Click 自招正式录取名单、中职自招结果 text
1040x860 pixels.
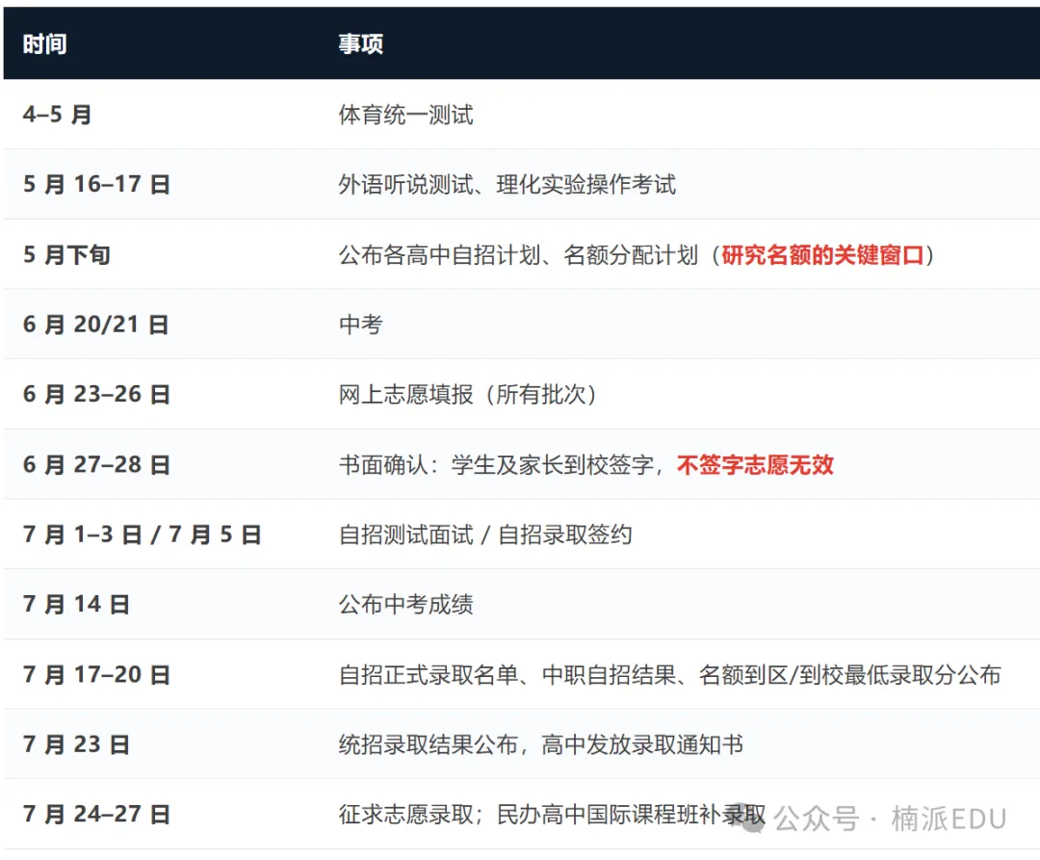(507, 675)
